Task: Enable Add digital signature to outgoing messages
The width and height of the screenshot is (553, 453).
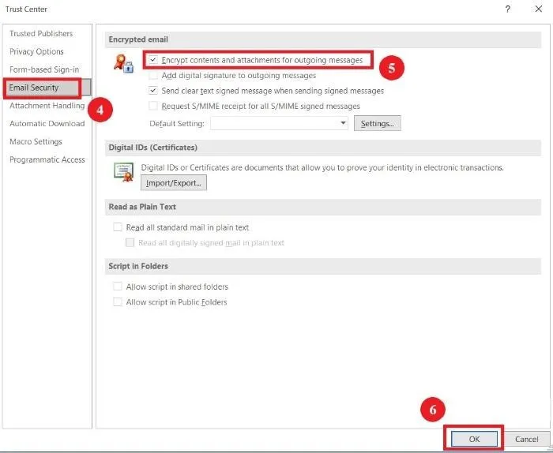Action: (x=153, y=76)
